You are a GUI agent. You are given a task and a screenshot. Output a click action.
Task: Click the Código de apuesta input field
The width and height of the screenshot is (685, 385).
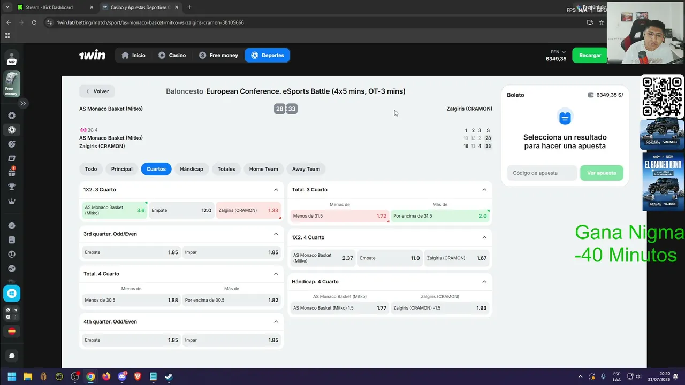[x=542, y=173]
